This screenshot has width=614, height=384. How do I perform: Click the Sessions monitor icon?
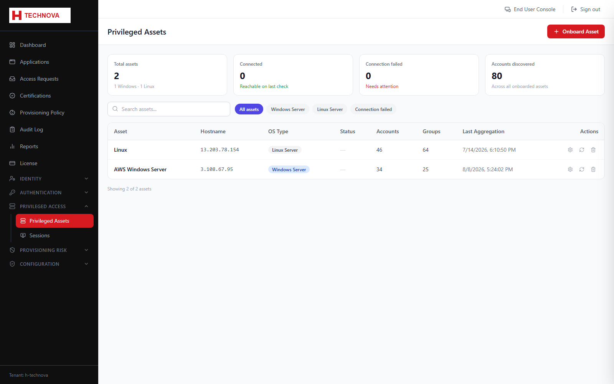coord(23,235)
